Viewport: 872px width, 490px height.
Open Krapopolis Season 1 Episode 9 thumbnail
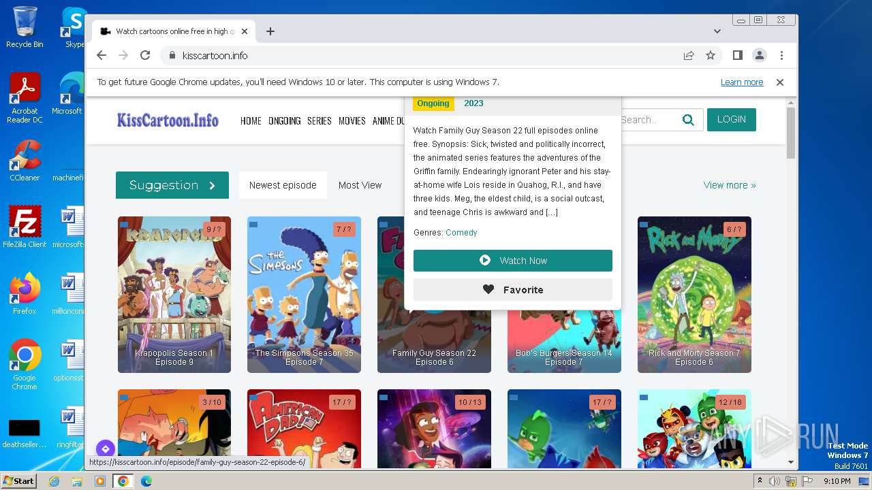coord(174,295)
